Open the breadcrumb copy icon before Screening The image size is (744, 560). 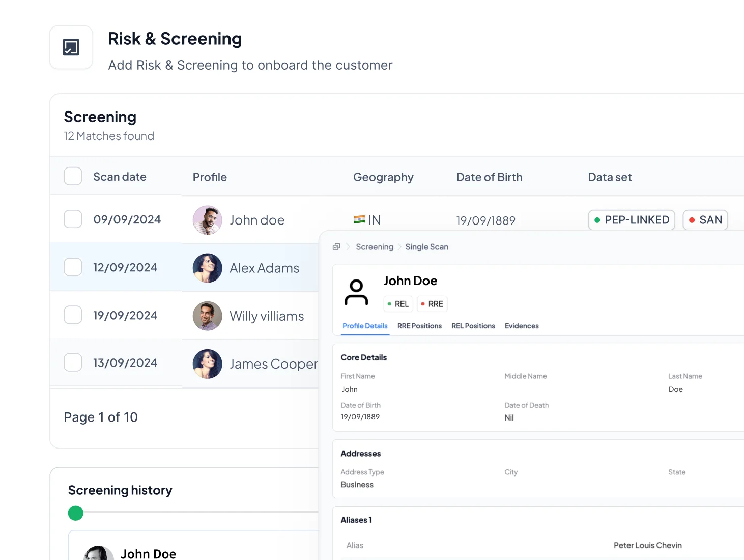336,246
